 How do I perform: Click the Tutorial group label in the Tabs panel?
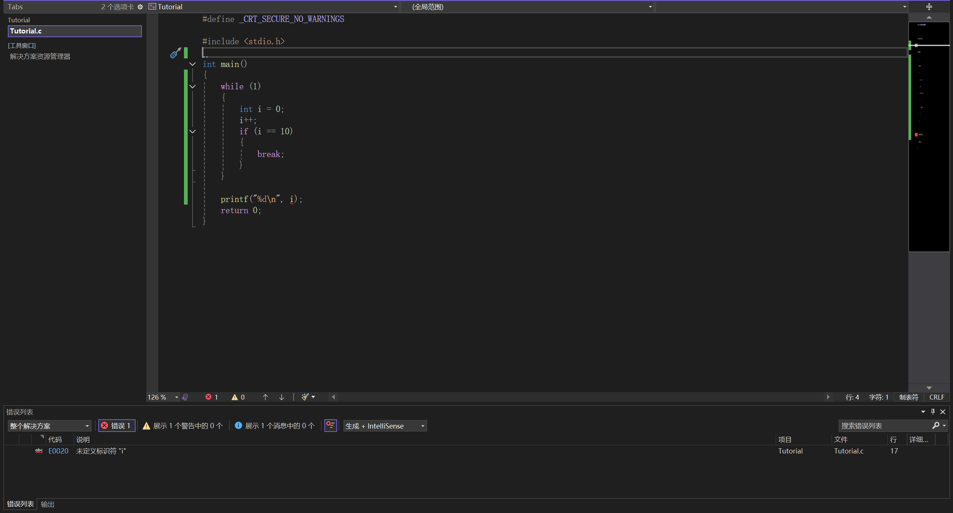tap(19, 20)
